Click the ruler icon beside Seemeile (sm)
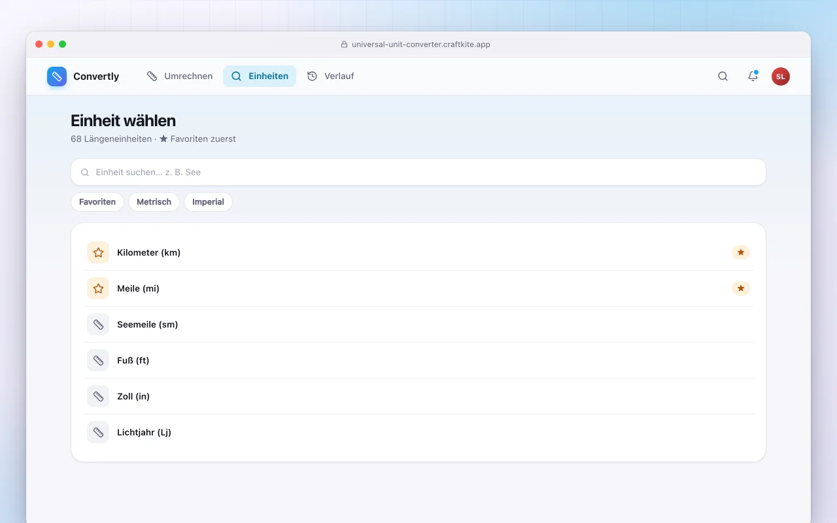The image size is (837, 523). (98, 324)
